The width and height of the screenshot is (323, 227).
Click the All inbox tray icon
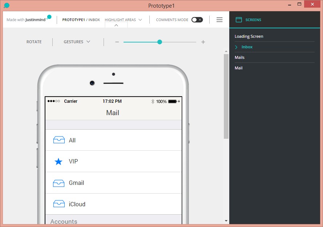pos(59,140)
